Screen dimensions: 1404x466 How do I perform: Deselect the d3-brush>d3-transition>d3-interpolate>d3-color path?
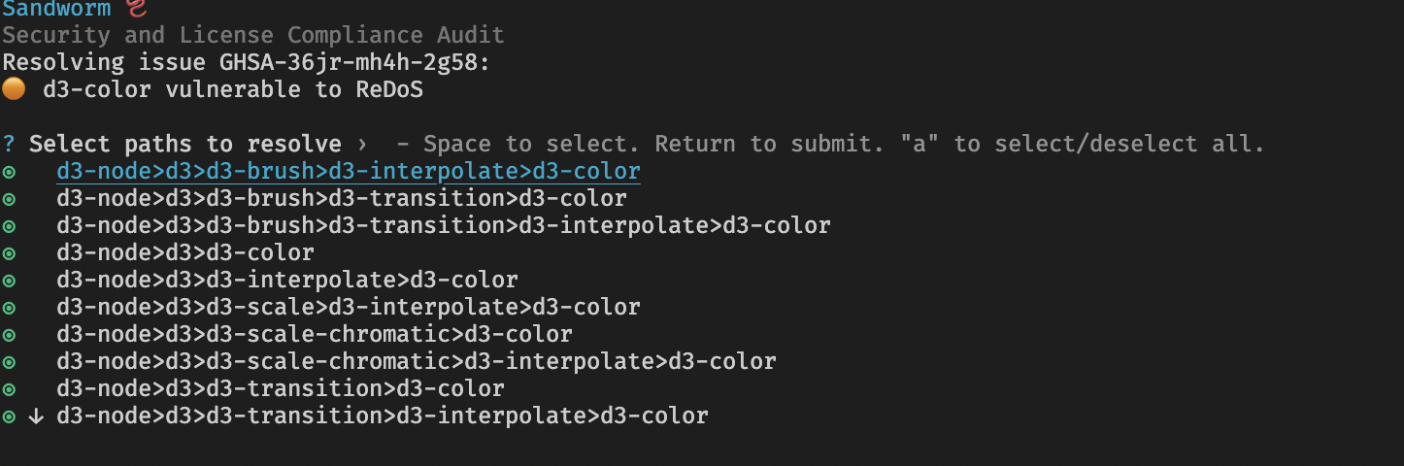click(x=443, y=226)
